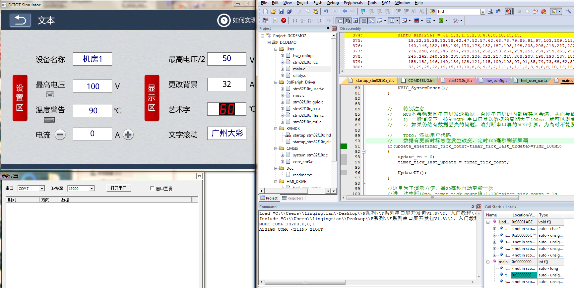Click the 最高电压 input field showing 100
Image resolution: width=574 pixels, height=288 pixels.
click(93, 86)
